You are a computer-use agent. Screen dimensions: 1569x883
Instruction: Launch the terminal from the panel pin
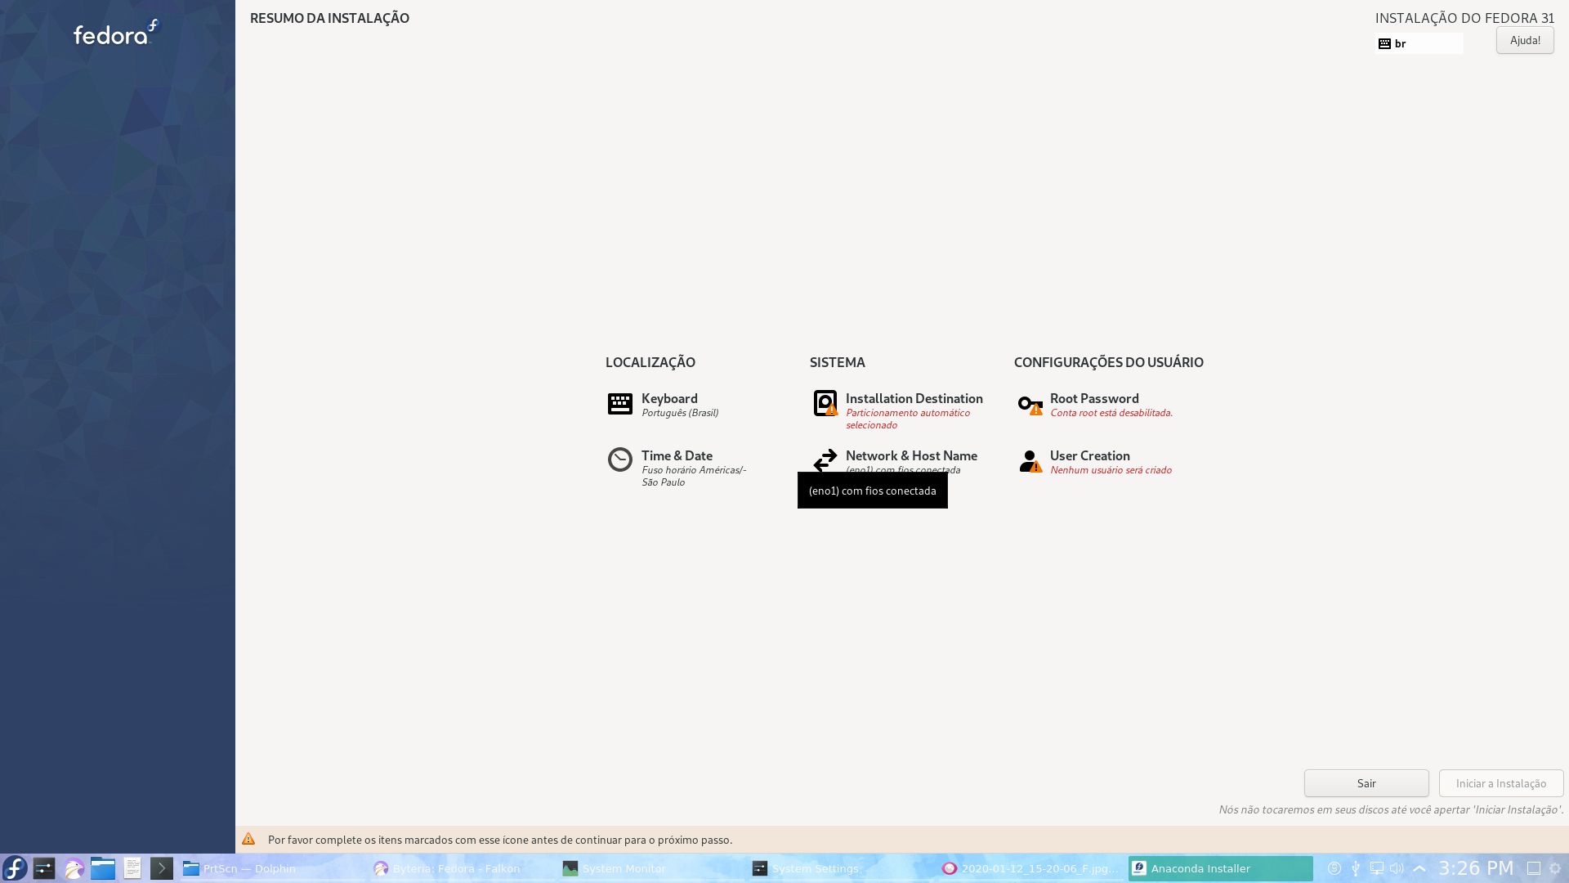point(162,868)
